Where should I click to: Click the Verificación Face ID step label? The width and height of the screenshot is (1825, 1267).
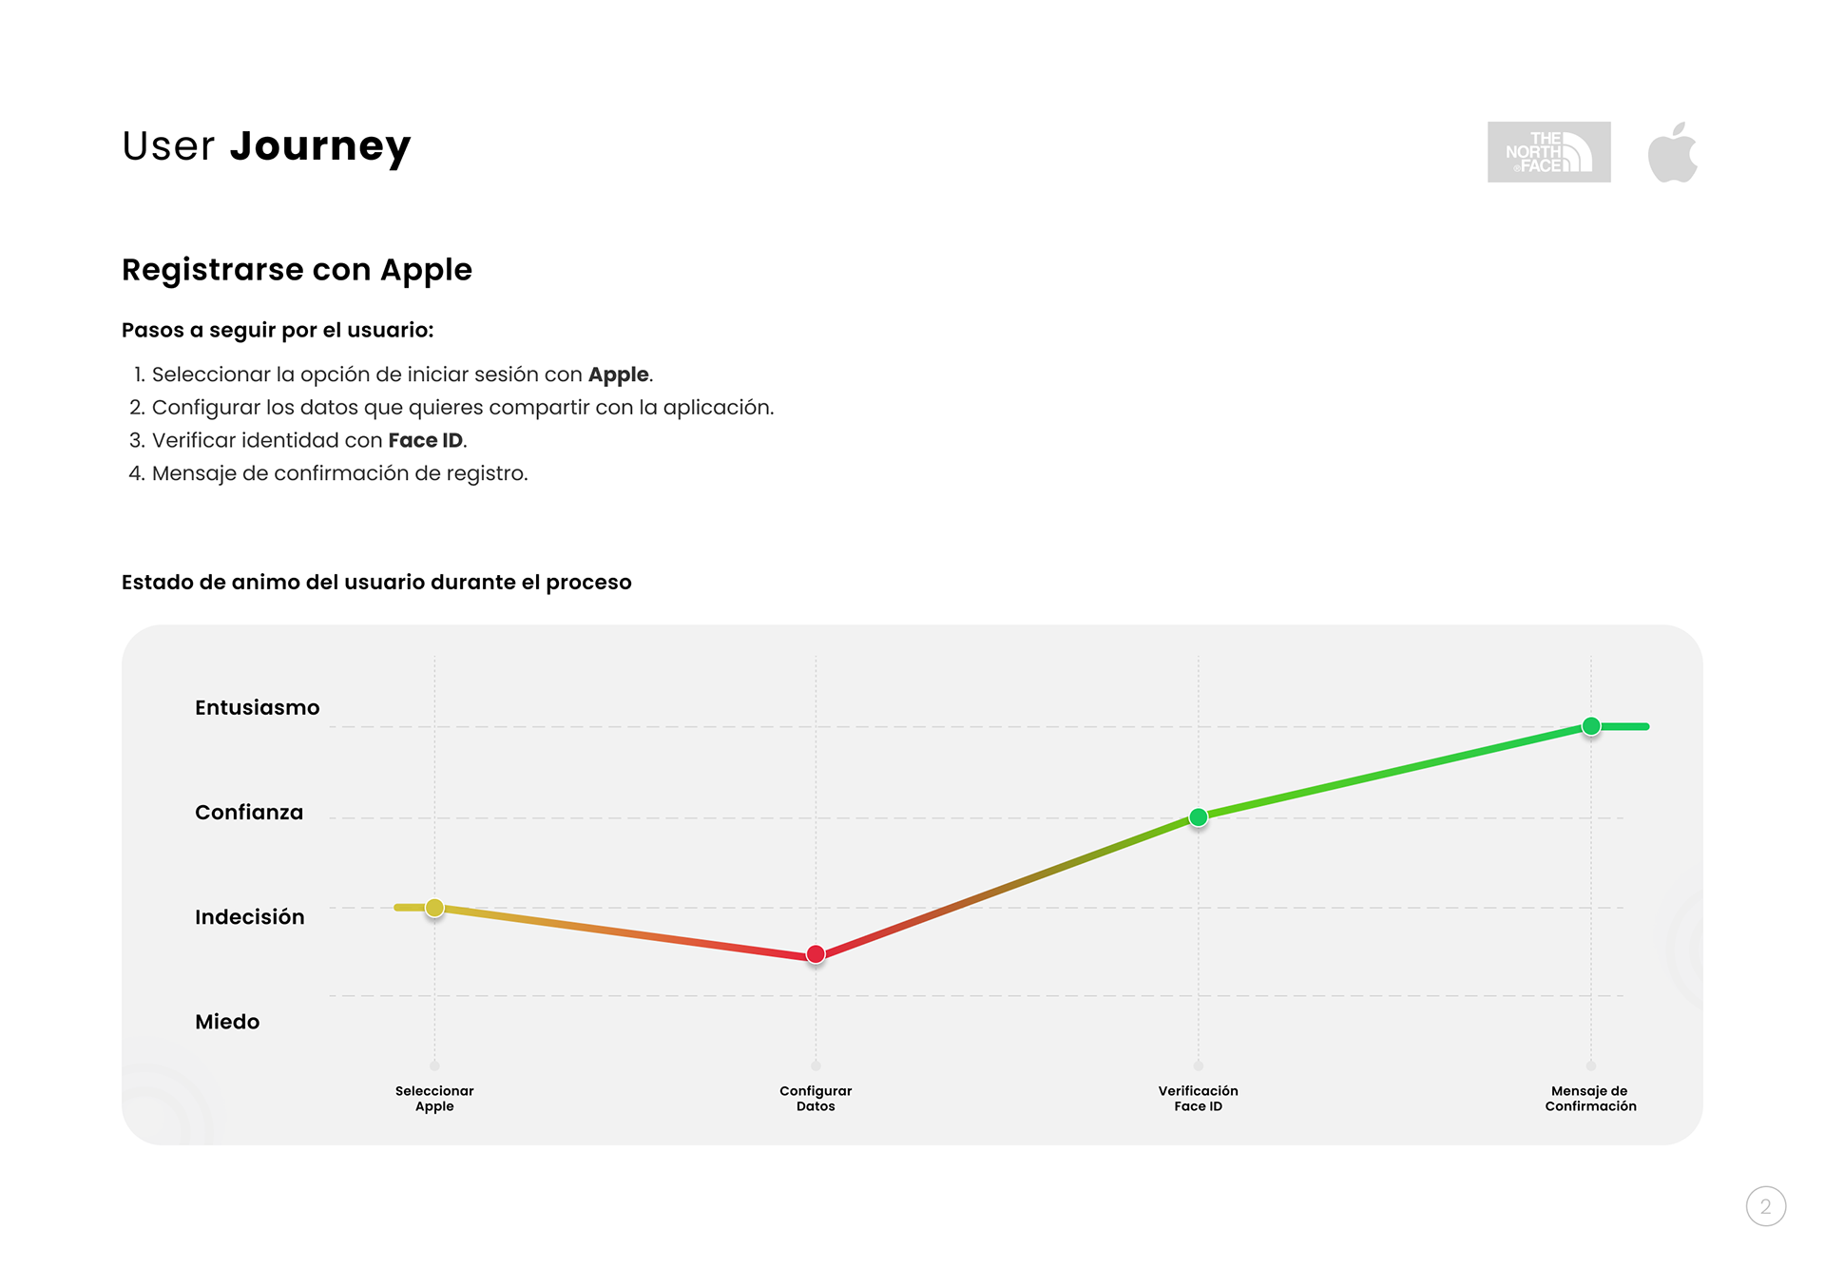pos(1198,1098)
